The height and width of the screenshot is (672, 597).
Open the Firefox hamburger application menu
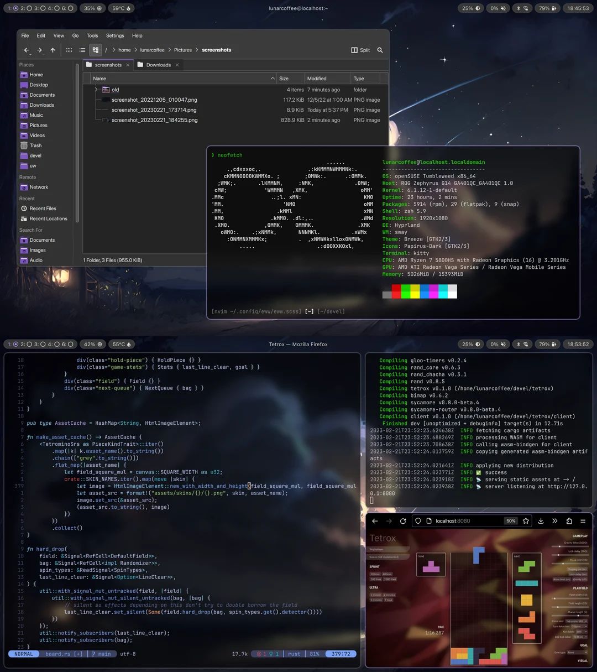(583, 521)
